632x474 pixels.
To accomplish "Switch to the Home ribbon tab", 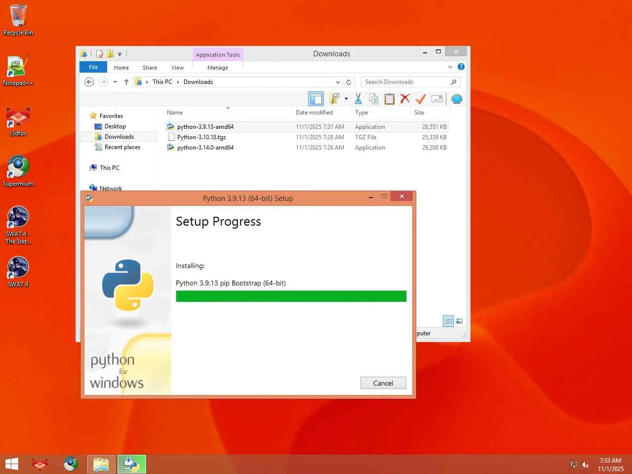I will [x=121, y=68].
